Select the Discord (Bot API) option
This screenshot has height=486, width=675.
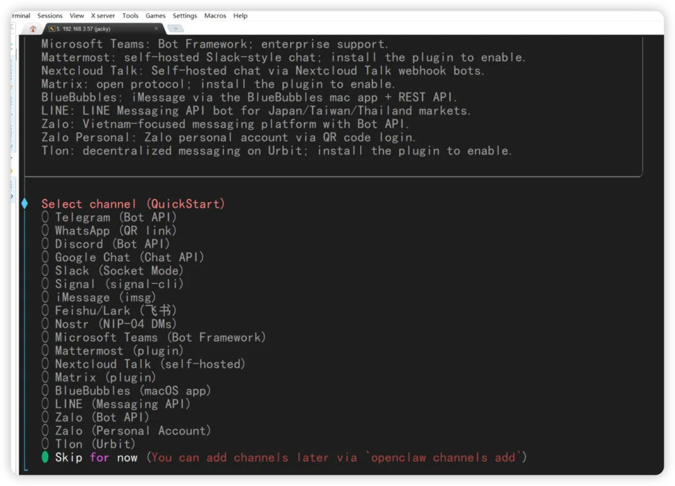[106, 244]
